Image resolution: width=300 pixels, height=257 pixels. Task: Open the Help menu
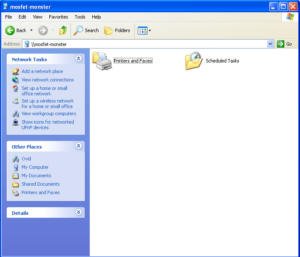(x=96, y=17)
